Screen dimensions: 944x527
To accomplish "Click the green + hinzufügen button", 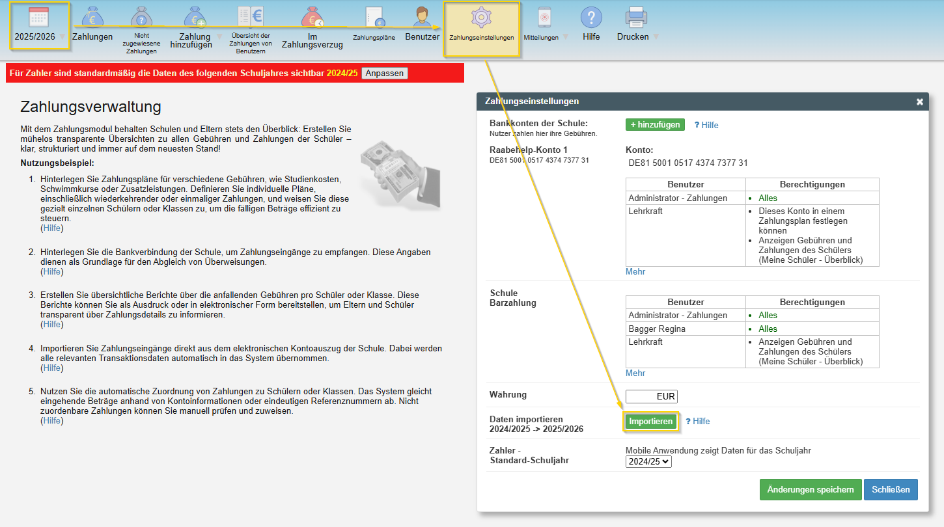I will click(655, 124).
